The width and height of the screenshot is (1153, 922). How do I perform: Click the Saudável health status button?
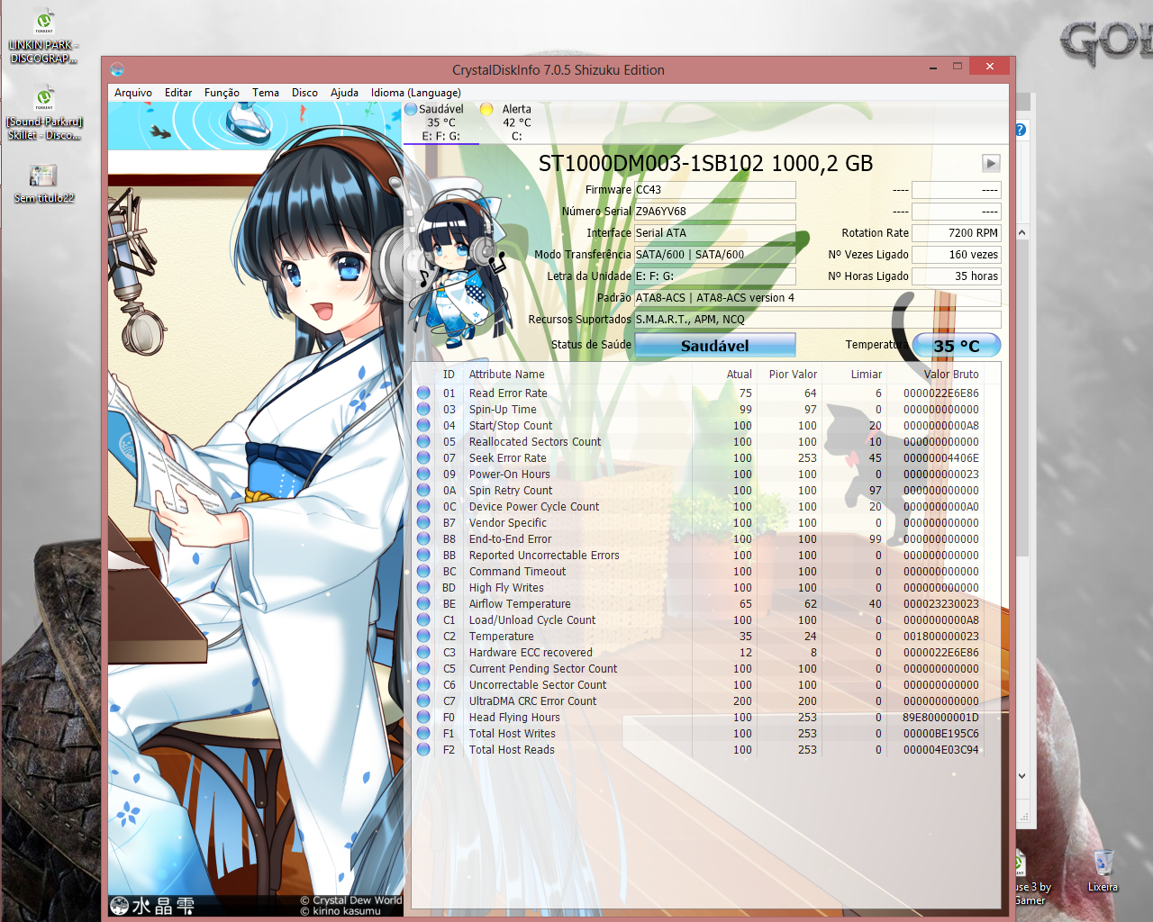coord(715,346)
